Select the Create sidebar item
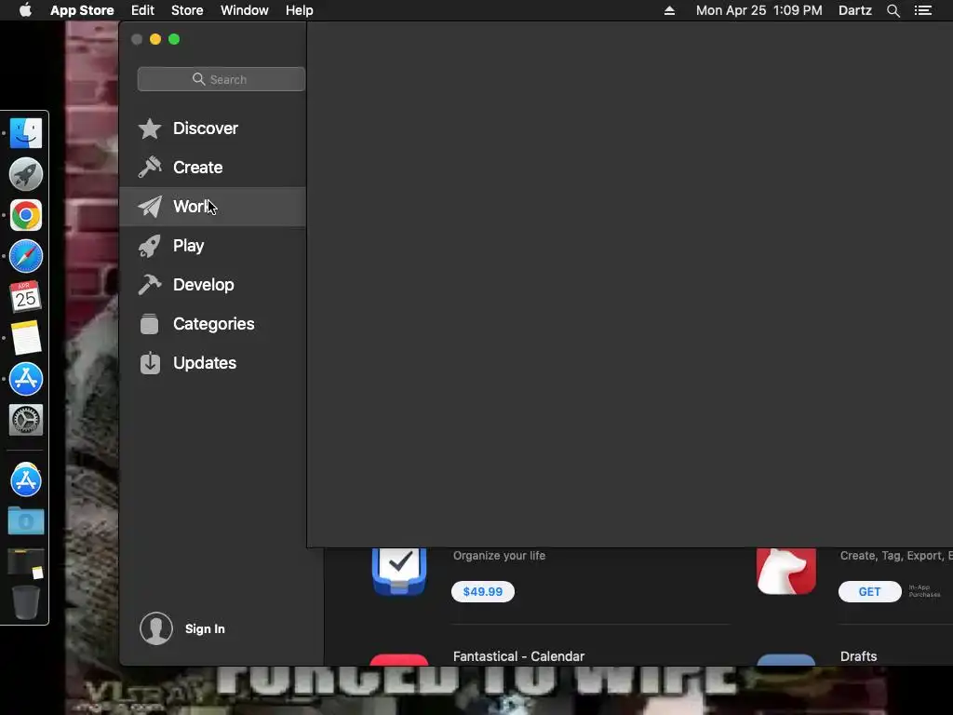Image resolution: width=953 pixels, height=715 pixels. click(x=213, y=168)
